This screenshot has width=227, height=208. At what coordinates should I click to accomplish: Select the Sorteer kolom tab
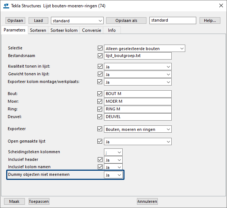point(64,30)
